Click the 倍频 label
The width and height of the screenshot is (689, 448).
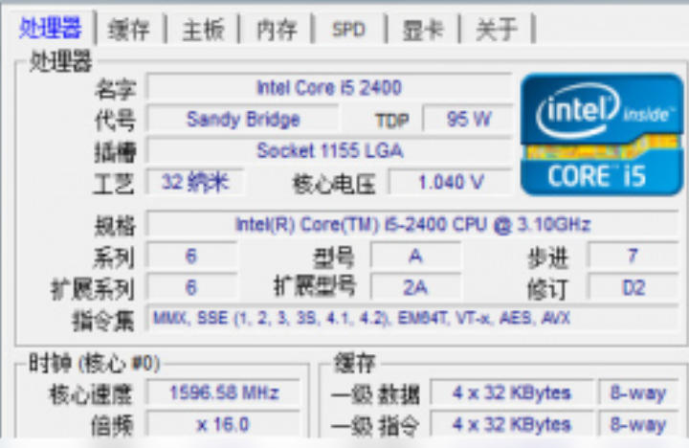(x=112, y=426)
